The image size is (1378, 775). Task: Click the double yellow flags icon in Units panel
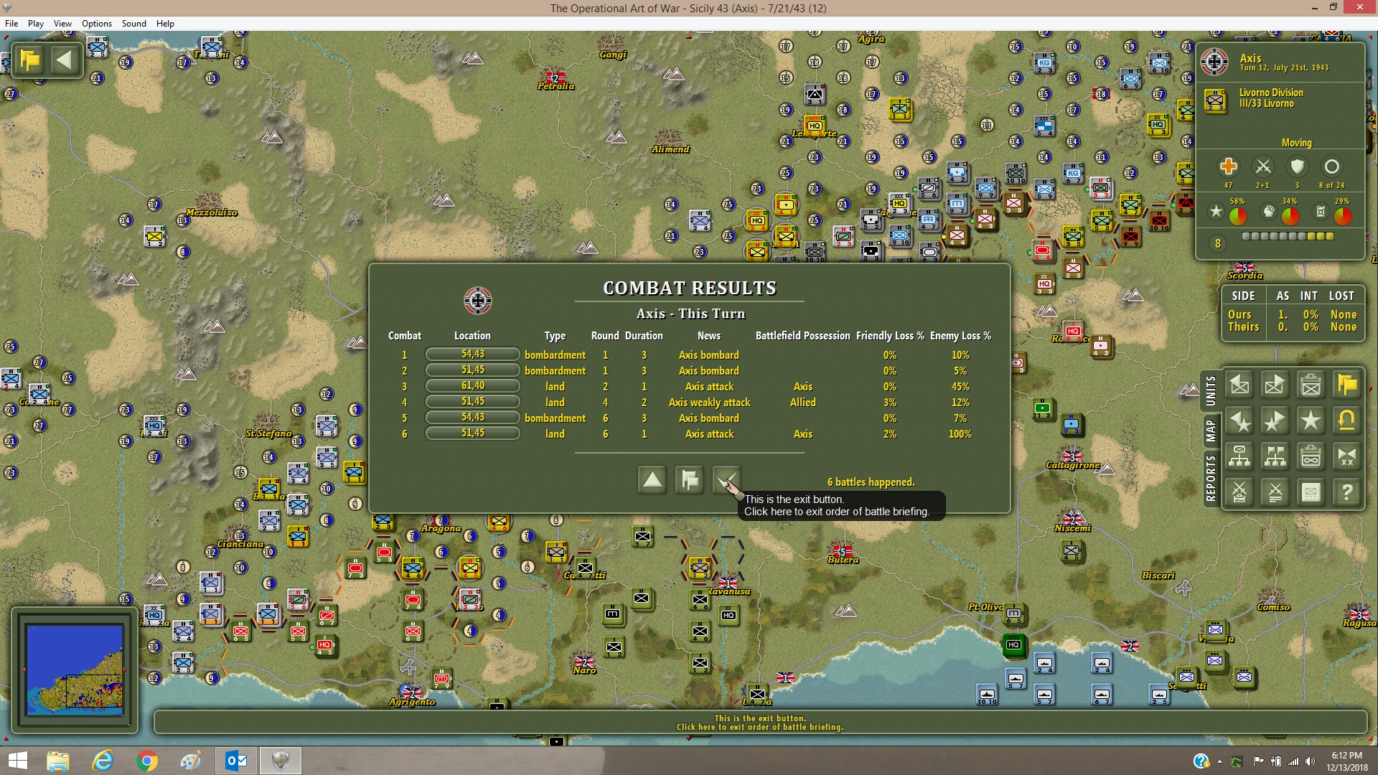pos(1347,385)
